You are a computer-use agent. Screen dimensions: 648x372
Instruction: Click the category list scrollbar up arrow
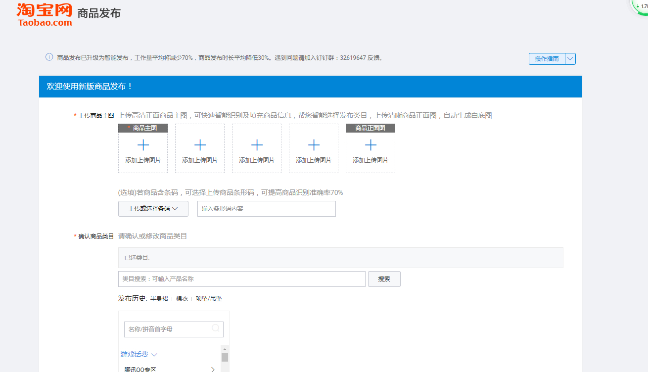coord(225,349)
